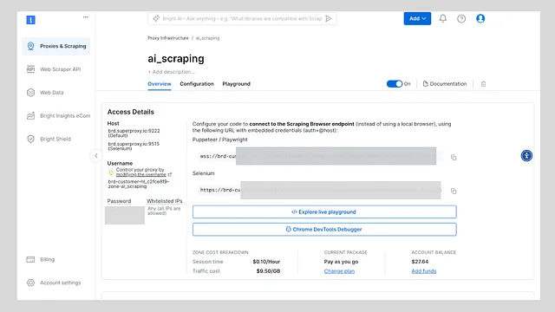Click the Bright AI ask anything field
This screenshot has width=555, height=312.
coord(242,18)
